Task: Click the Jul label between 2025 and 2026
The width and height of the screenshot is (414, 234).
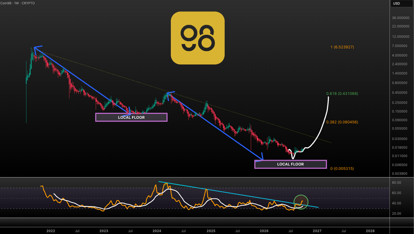Action: tap(237, 230)
